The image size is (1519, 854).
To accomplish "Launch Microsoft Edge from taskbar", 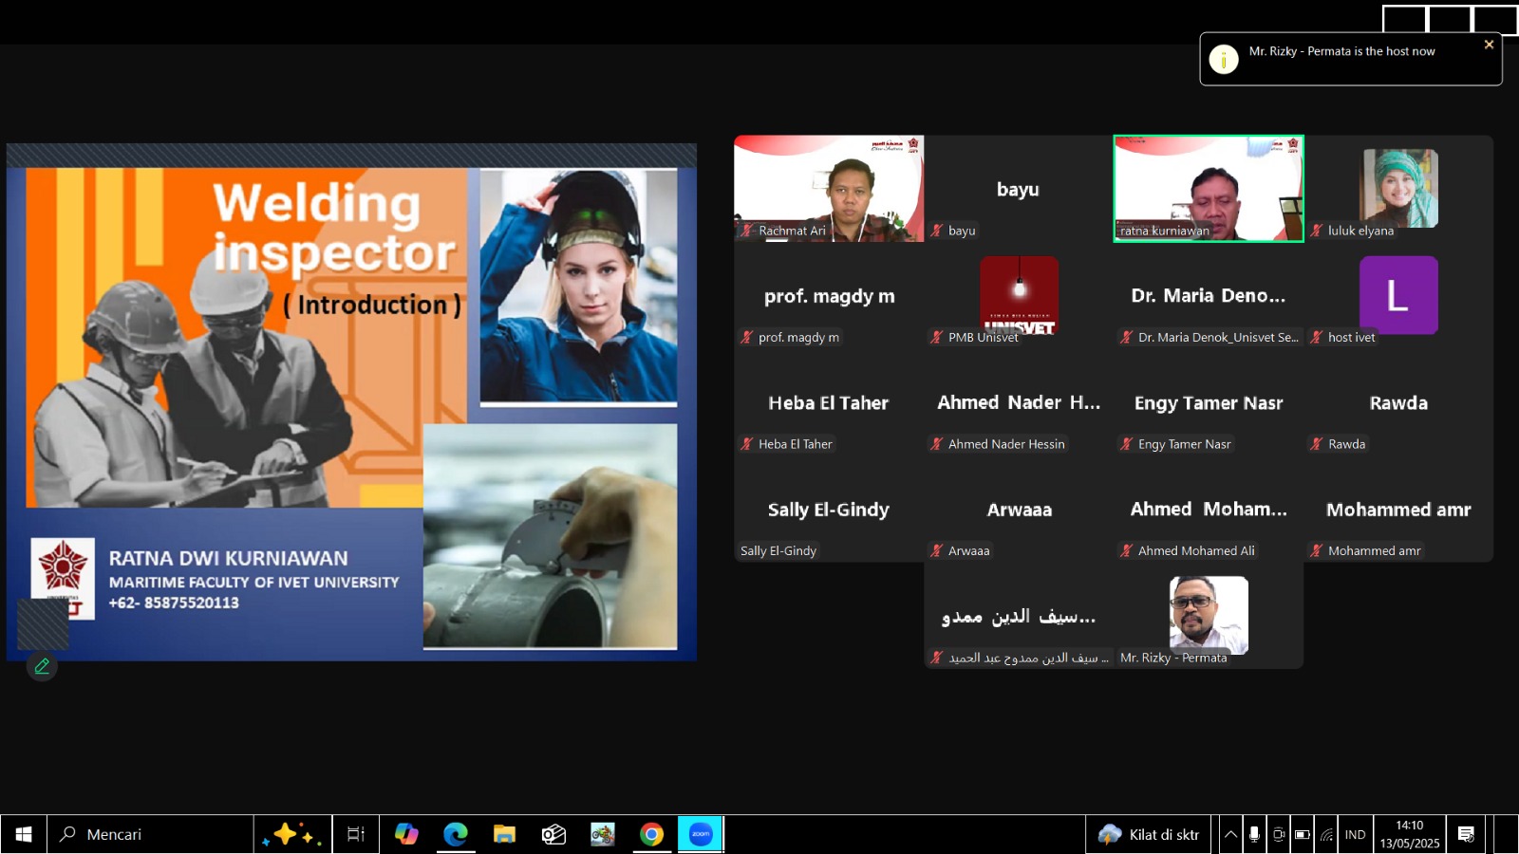I will 456,834.
